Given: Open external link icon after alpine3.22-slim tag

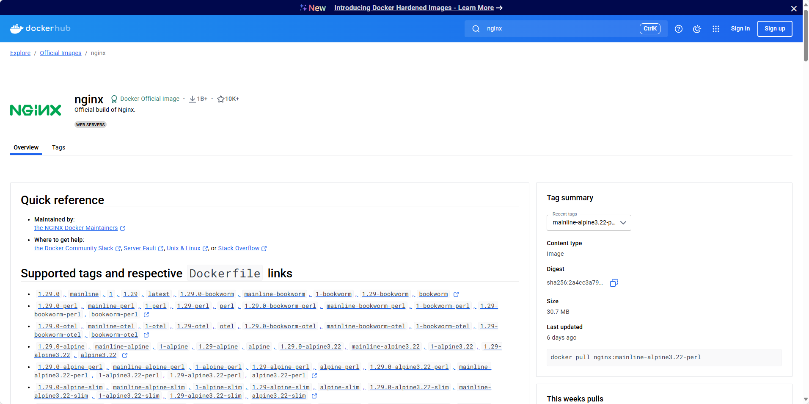Looking at the screenshot, I should point(314,396).
